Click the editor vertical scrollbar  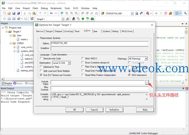pyautogui.click(x=186, y=54)
